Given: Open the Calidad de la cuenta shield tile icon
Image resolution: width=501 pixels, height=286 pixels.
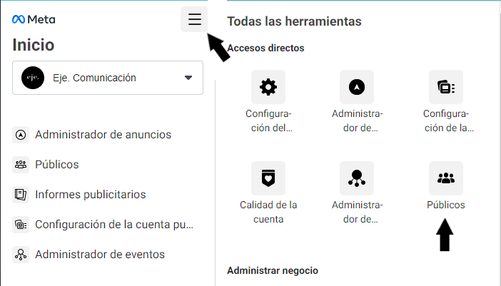Looking at the screenshot, I should click(x=268, y=178).
